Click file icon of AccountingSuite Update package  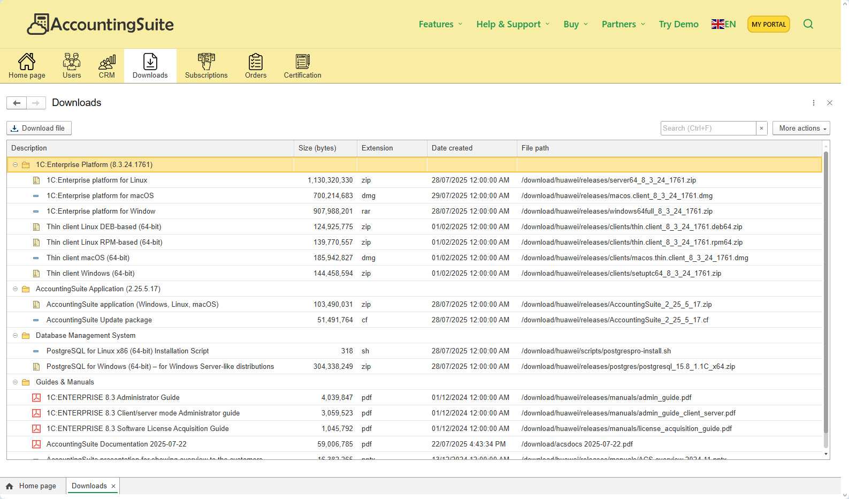coord(36,320)
